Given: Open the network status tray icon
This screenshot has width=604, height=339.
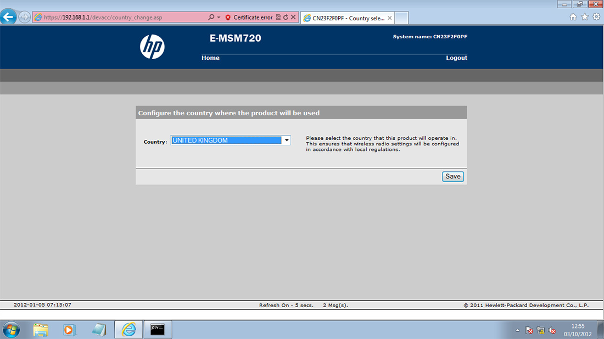Looking at the screenshot, I should pos(540,330).
